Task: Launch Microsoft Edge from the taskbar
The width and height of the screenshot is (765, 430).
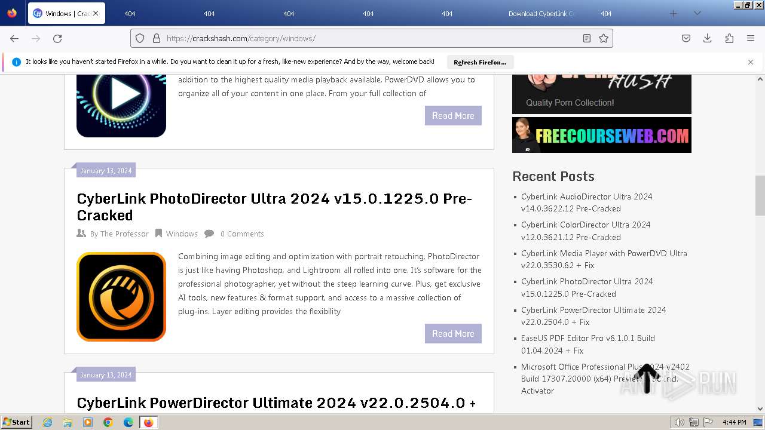Action: click(x=128, y=422)
